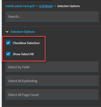
Task: Click the Select All Page Count placeholder text
Action: (x=23, y=95)
